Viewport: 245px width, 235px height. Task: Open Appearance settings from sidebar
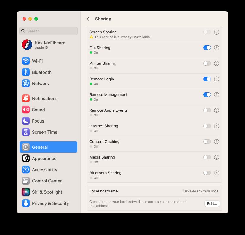[25, 158]
